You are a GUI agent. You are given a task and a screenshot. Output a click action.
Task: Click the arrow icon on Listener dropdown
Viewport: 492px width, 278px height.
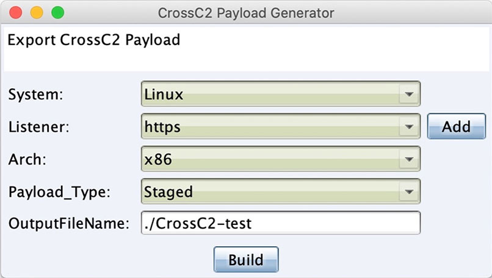tap(409, 127)
